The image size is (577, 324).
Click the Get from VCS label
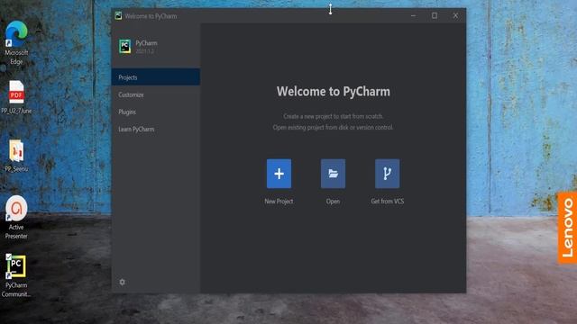tap(387, 202)
